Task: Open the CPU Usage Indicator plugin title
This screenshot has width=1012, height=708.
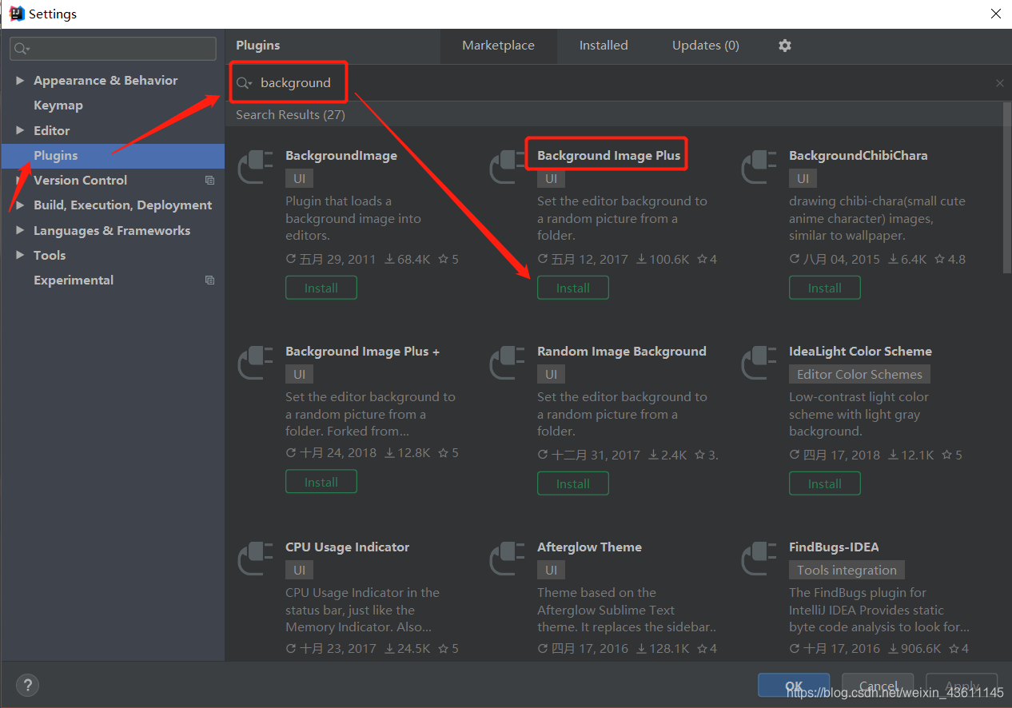Action: pos(347,547)
